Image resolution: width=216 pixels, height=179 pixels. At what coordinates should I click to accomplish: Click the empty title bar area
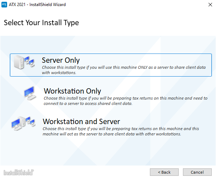pyautogui.click(x=135, y=5)
